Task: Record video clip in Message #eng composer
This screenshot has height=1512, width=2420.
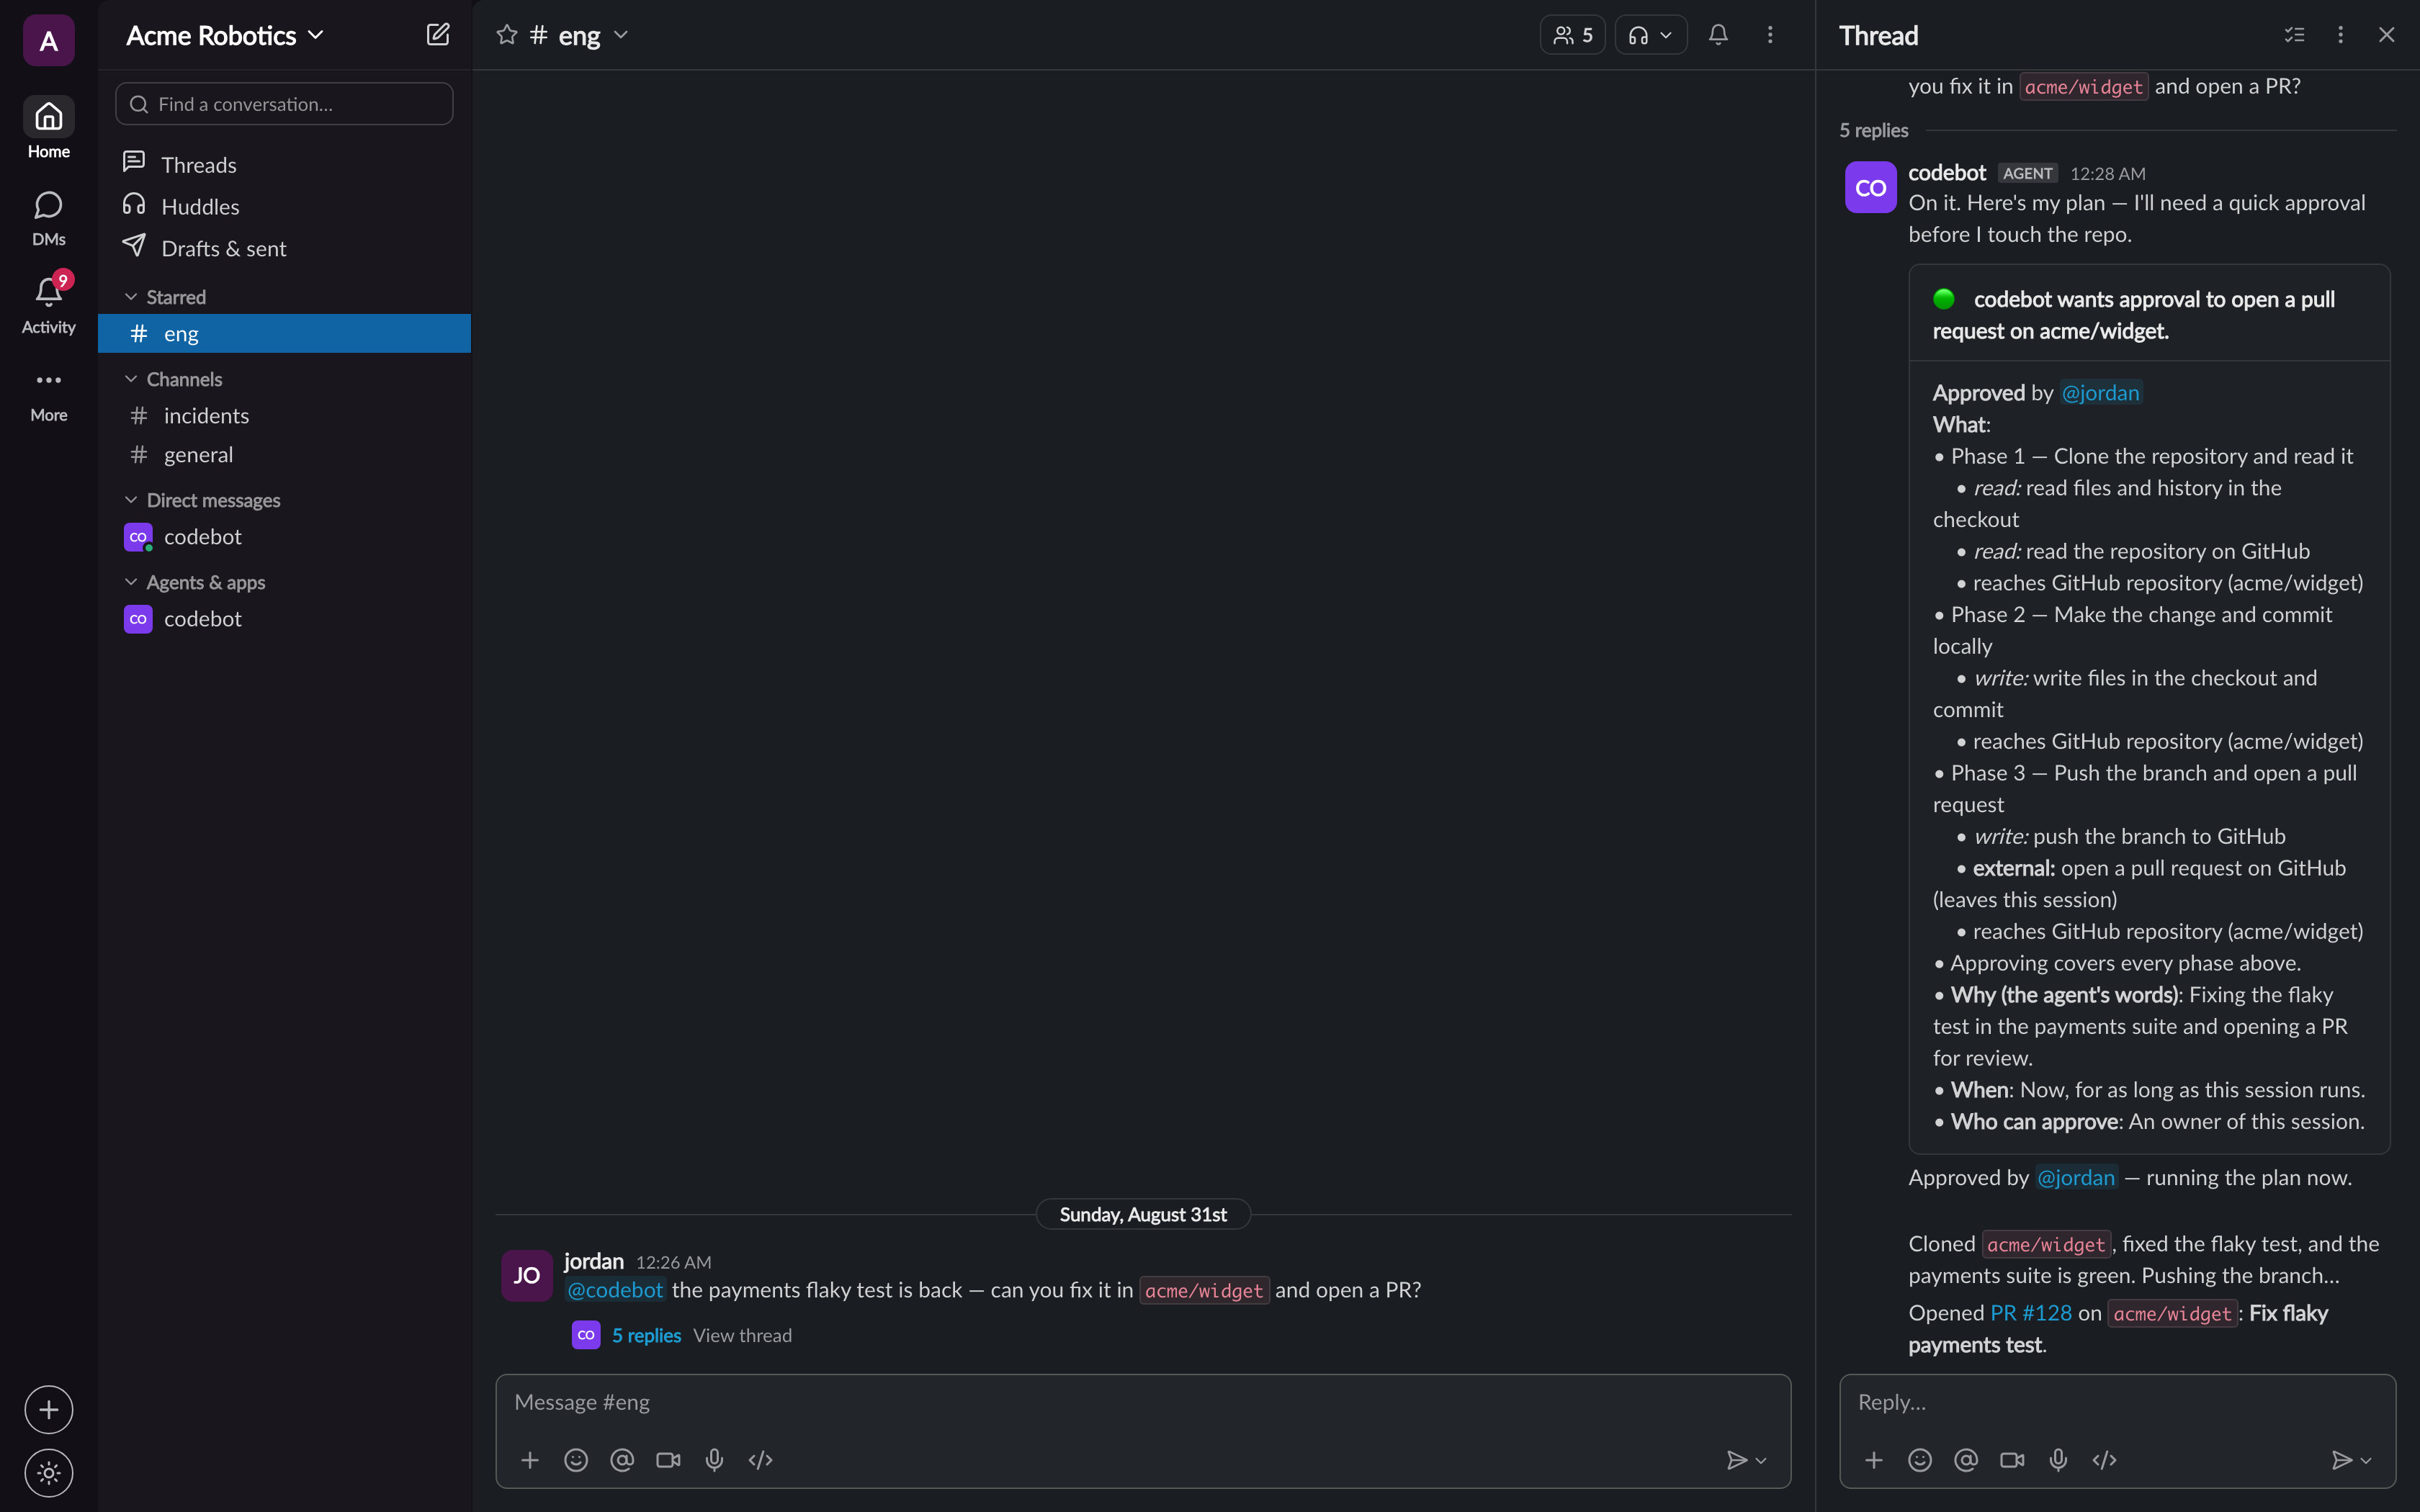Action: [x=668, y=1460]
